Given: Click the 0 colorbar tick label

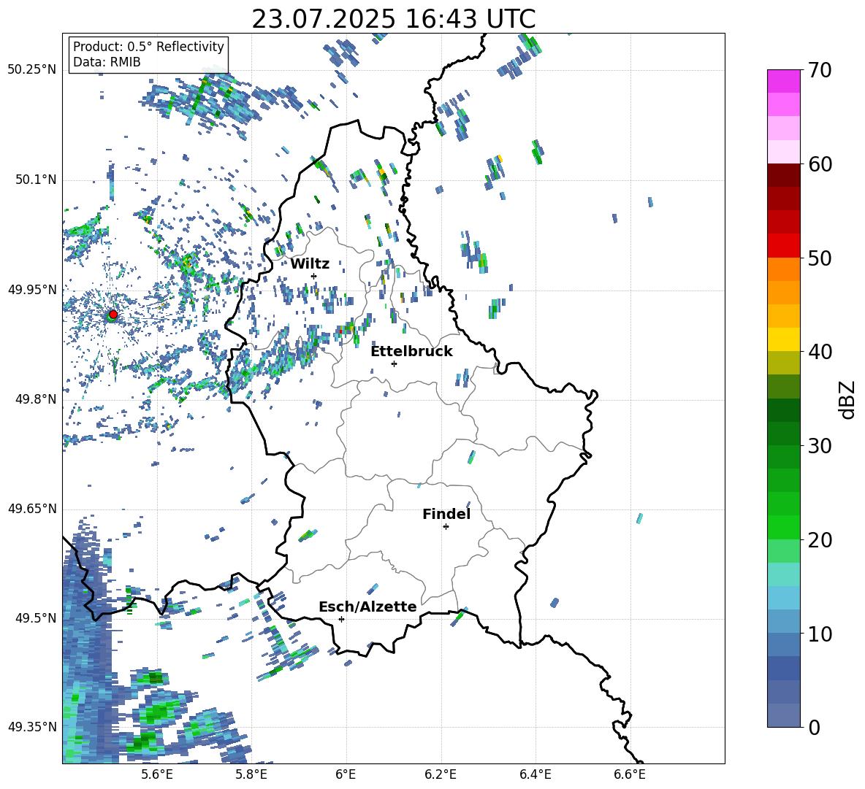Looking at the screenshot, I should click(x=814, y=727).
